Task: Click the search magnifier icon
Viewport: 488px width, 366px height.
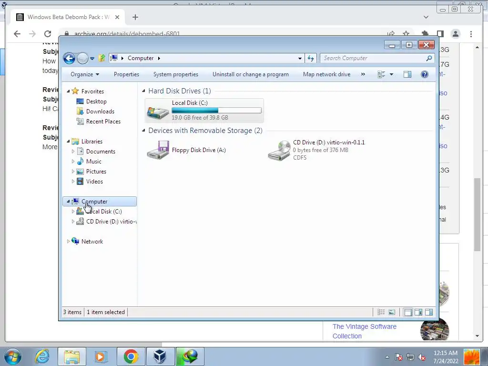Action: click(x=429, y=58)
